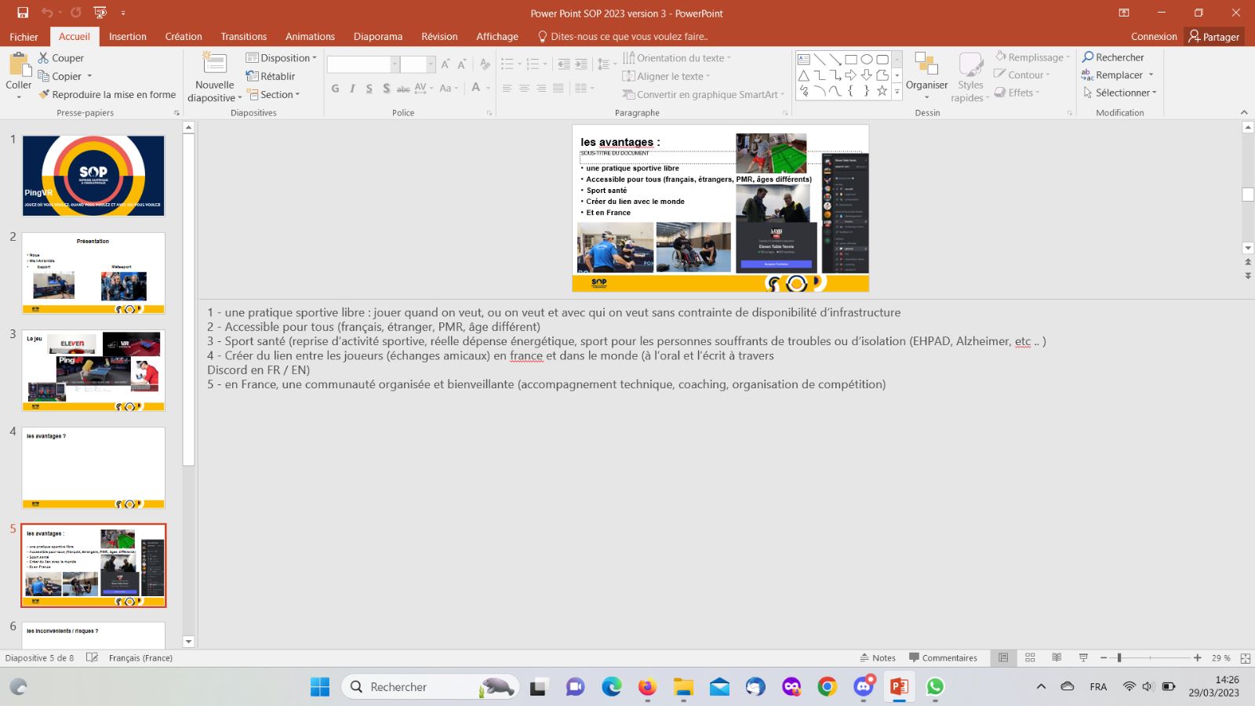Click the Couper scissors icon
The image size is (1255, 706).
(x=44, y=58)
